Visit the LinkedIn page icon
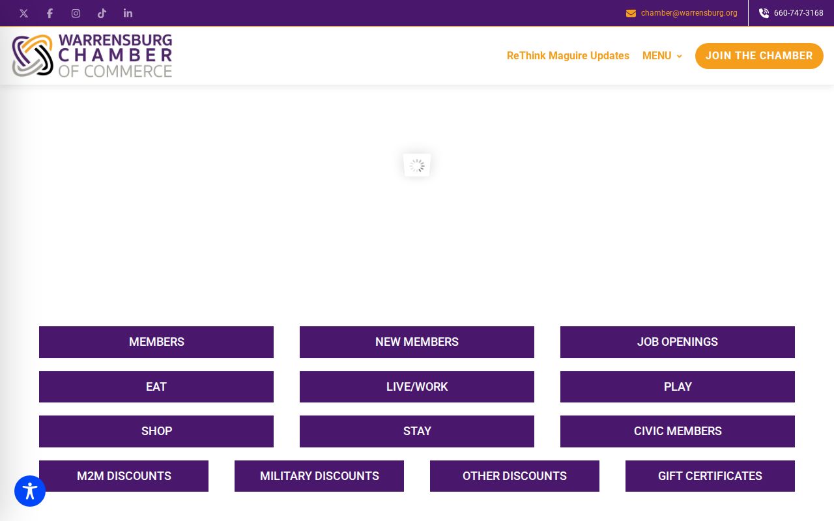Screen dimensions: 834x521 tap(128, 13)
